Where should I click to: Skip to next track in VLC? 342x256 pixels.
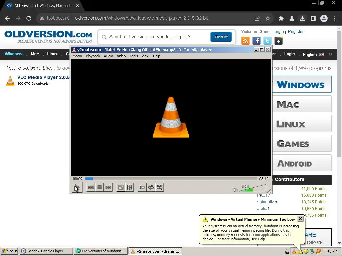108,187
